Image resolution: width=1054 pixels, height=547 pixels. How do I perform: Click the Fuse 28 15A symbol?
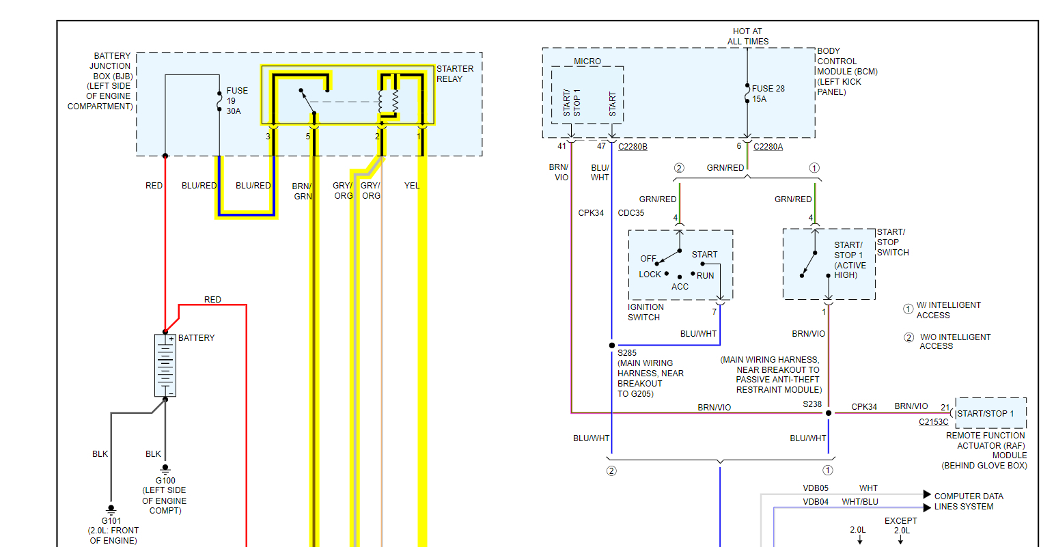point(747,94)
